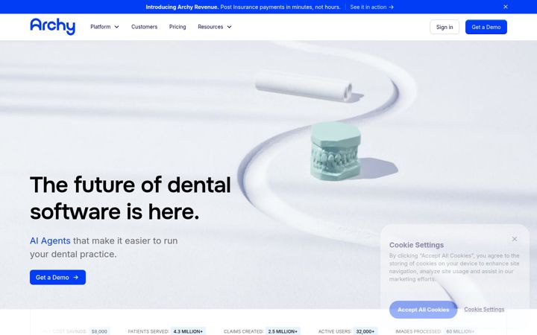Expand the Resources dropdown chevron
Viewport: 537px width, 335px height.
230,27
